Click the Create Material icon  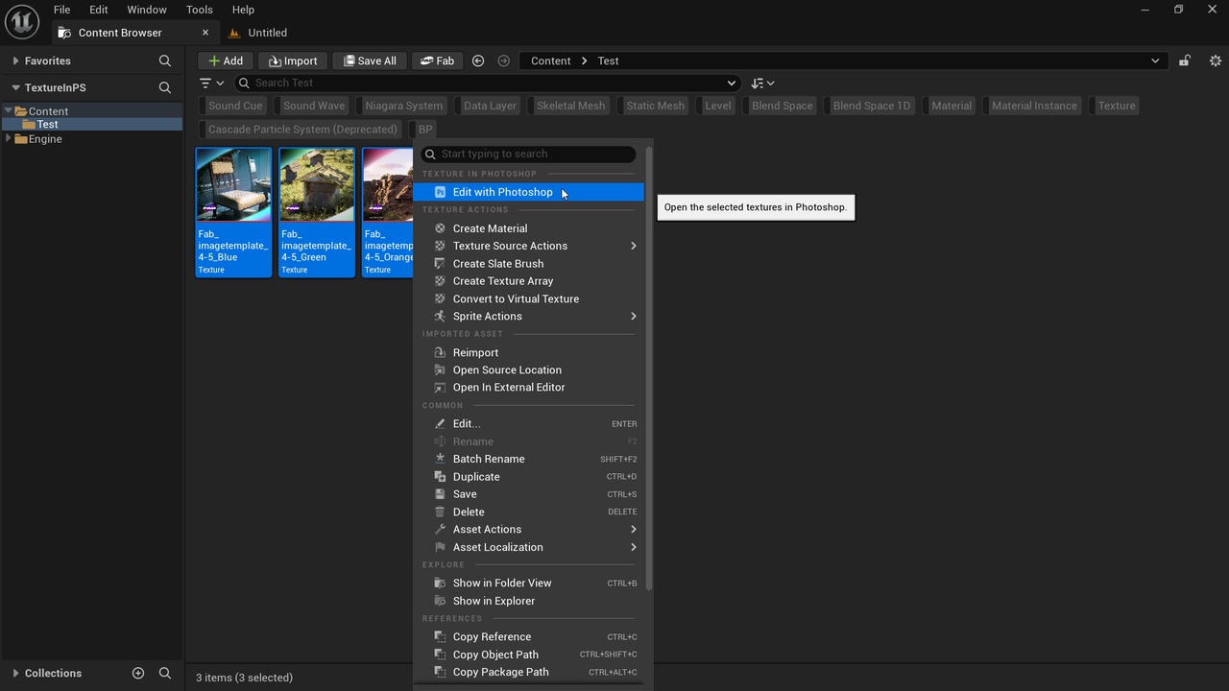coord(440,228)
